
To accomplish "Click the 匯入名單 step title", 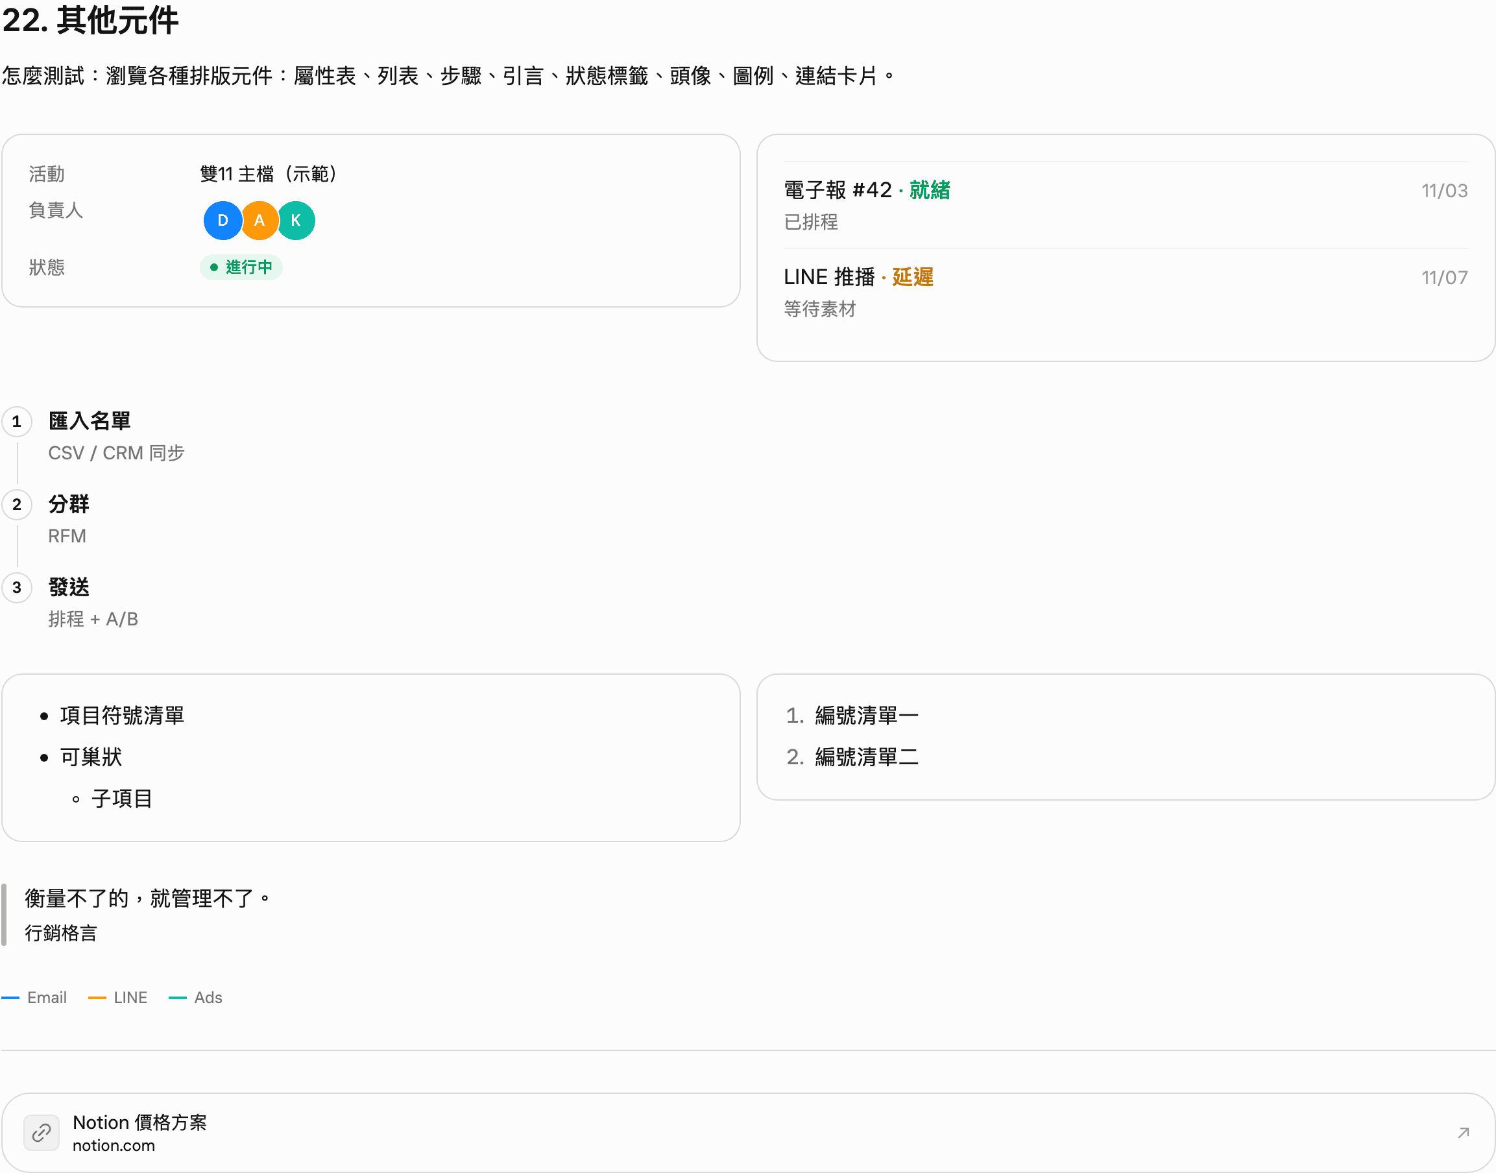I will [90, 421].
